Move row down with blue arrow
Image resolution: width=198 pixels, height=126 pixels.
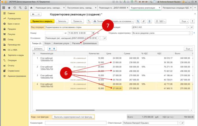pos(54,49)
